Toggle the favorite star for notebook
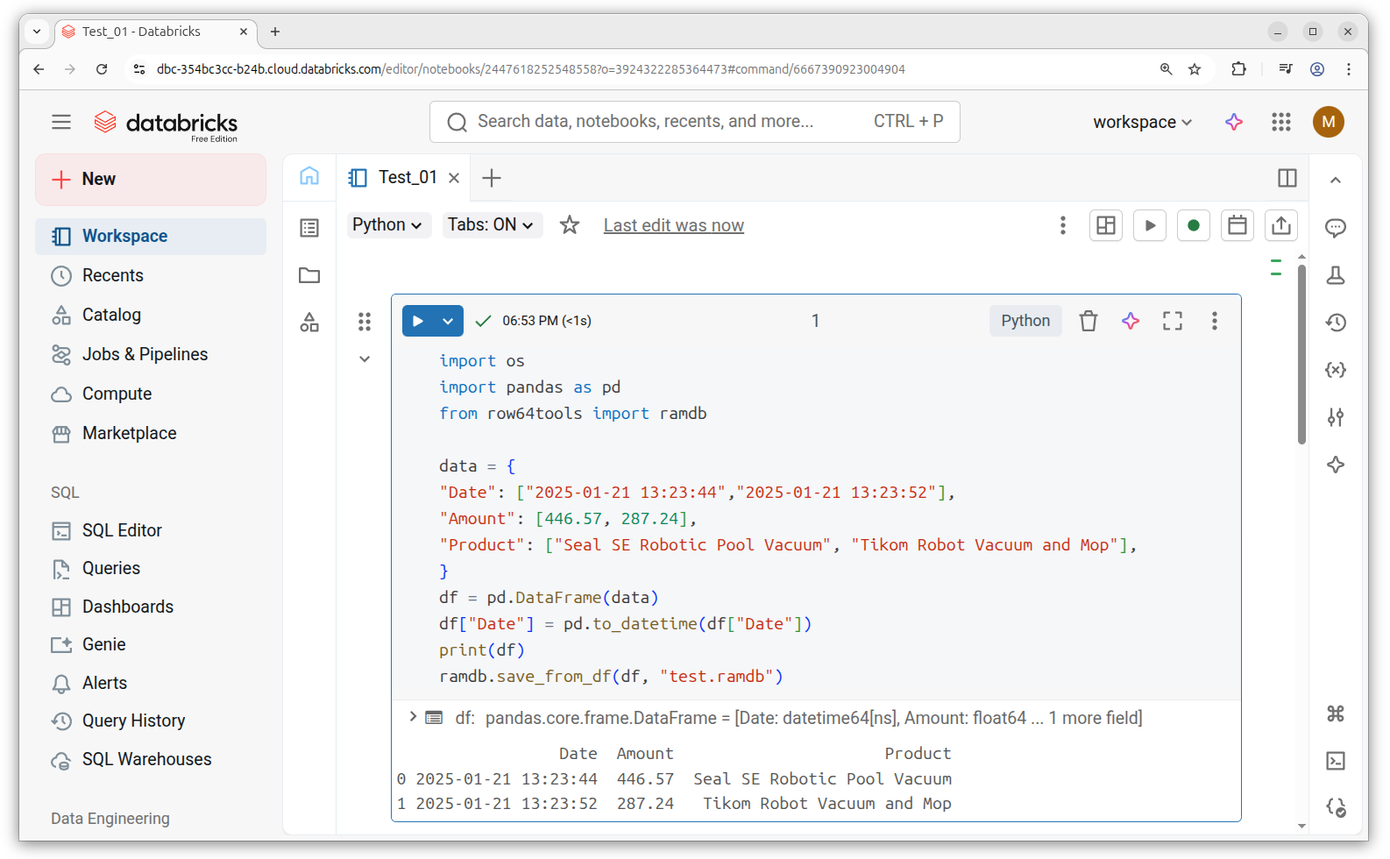This screenshot has width=1390, height=859. pos(570,225)
